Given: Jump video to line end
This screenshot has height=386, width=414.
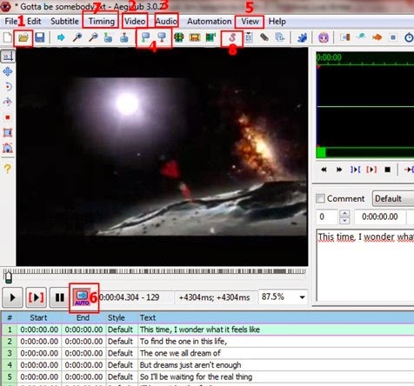Looking at the screenshot, I should [124, 37].
